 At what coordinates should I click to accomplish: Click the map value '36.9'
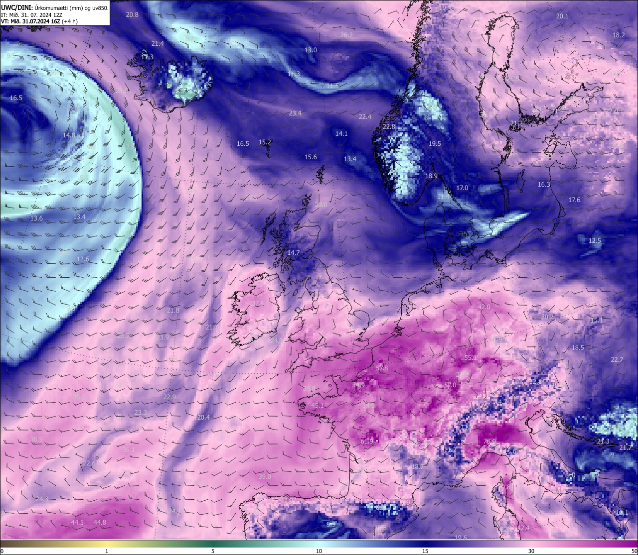coord(36,440)
